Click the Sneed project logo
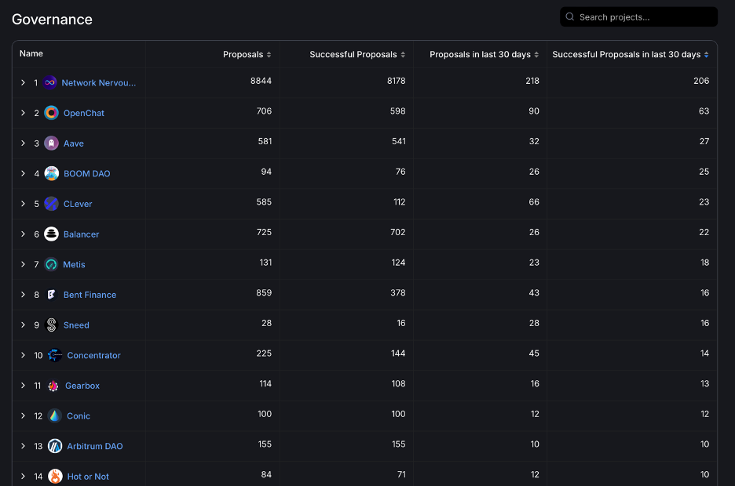This screenshot has width=735, height=486. 51,325
